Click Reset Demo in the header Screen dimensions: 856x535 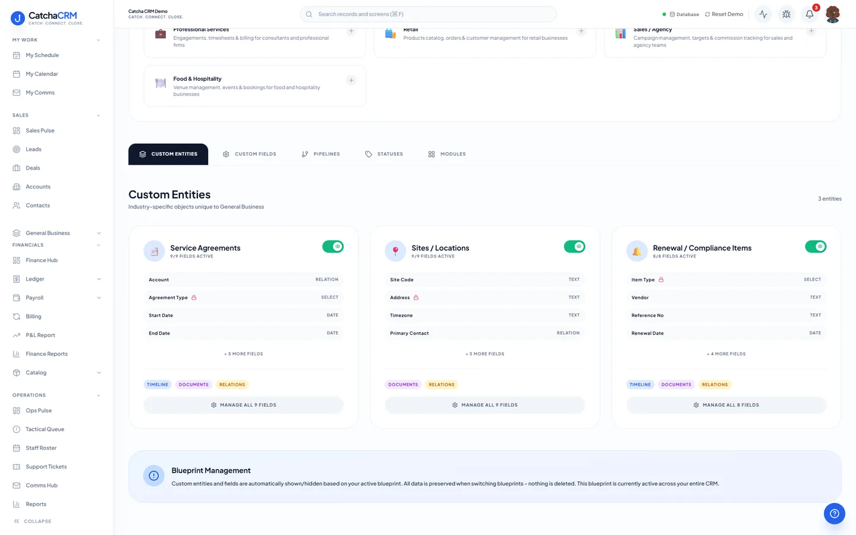click(x=724, y=14)
